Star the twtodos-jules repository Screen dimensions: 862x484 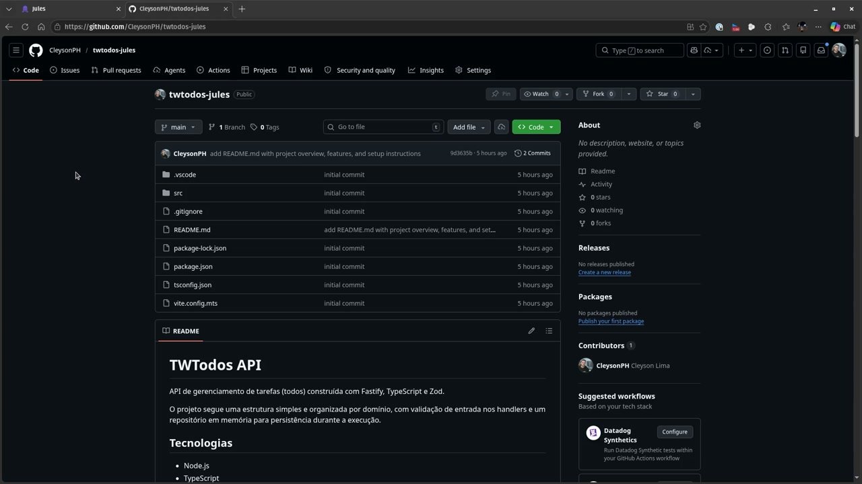[663, 94]
